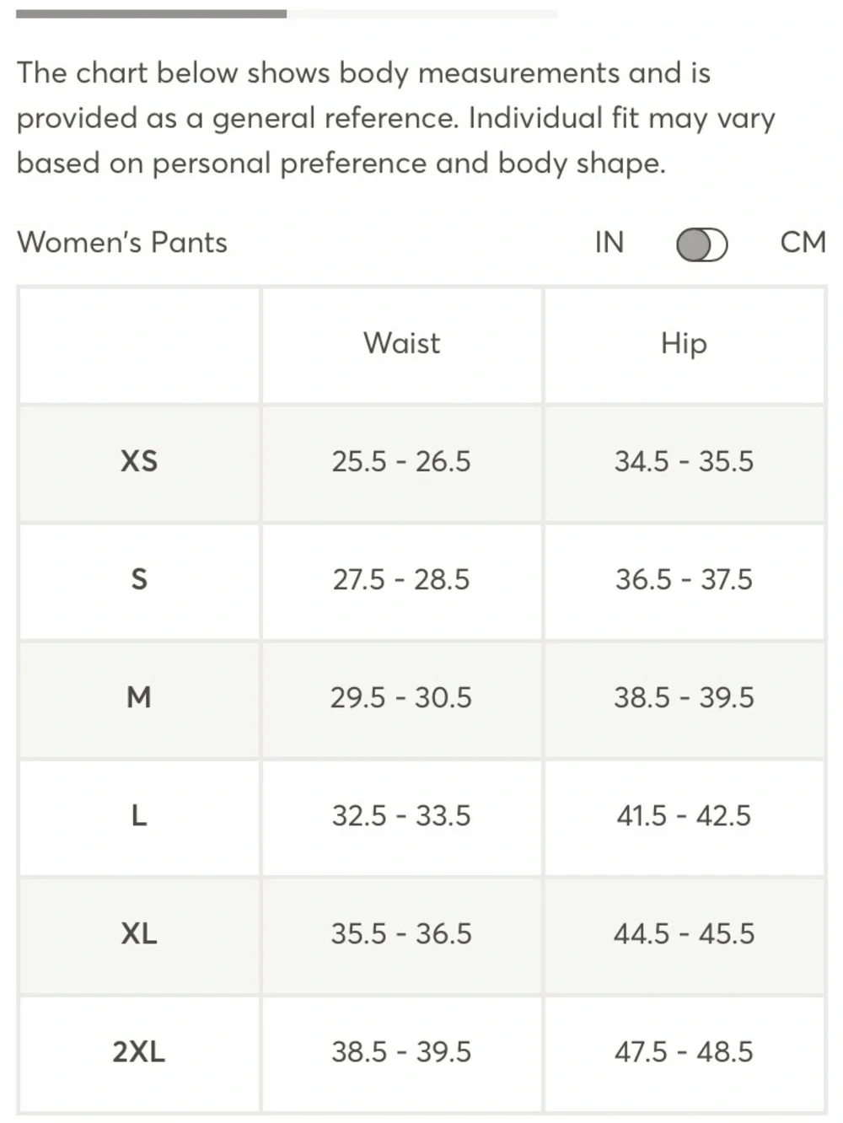Click the Hip column header
The height and width of the screenshot is (1123, 843).
(x=684, y=344)
